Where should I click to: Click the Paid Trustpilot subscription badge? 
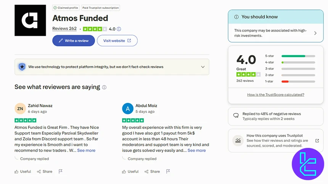click(100, 8)
